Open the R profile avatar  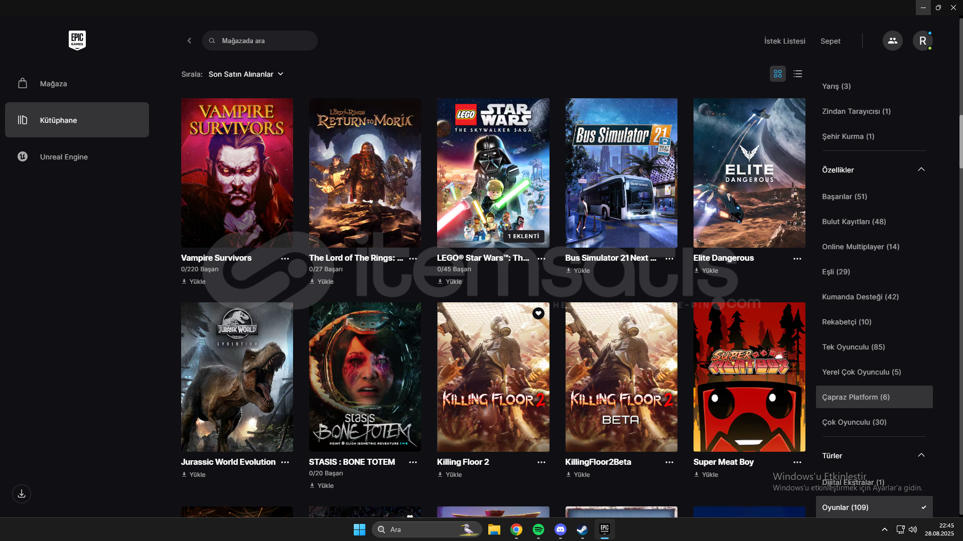pos(922,41)
